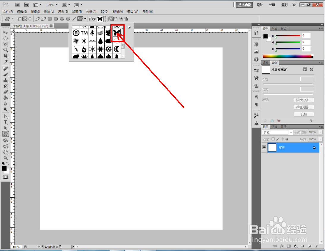Pick the lightning bolt shape
The width and height of the screenshot is (325, 251).
point(76,49)
